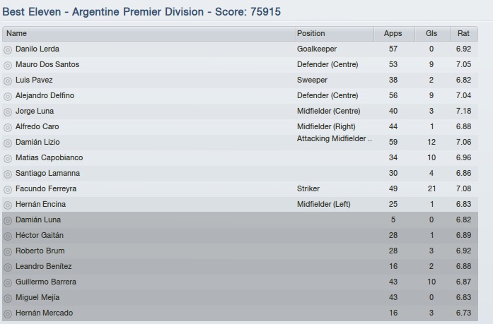Open Roberto Brum's player profile

point(39,251)
